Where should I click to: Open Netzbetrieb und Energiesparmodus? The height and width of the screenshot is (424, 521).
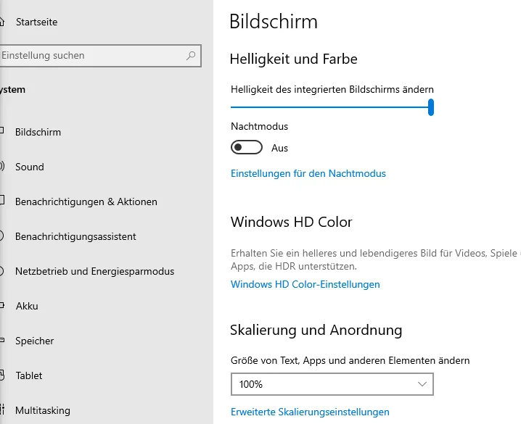[94, 271]
